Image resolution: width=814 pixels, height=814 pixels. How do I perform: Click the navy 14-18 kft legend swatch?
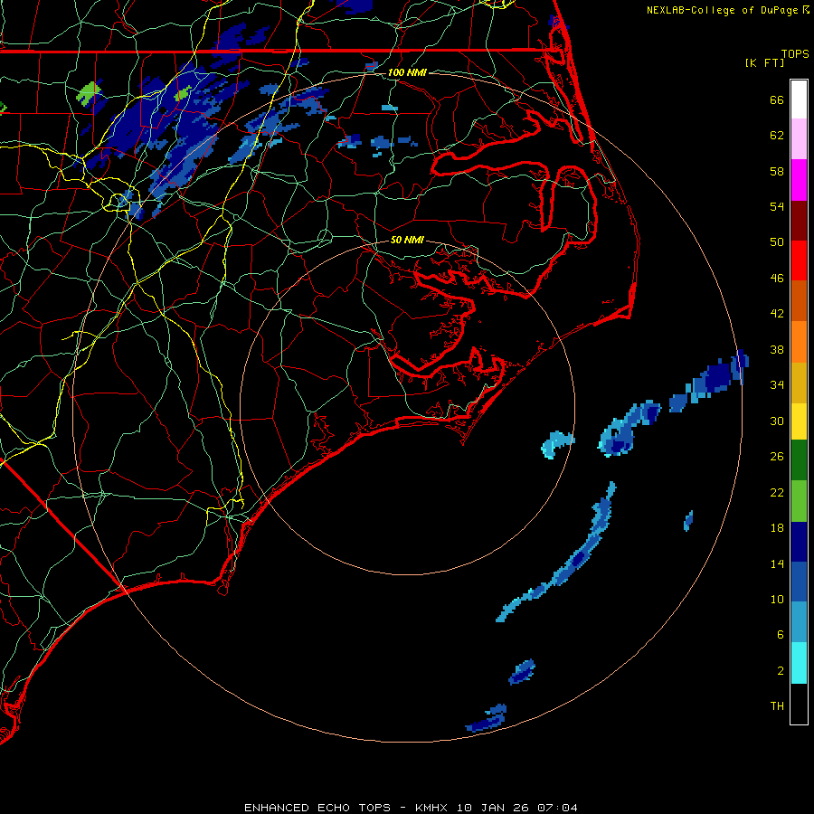(799, 542)
